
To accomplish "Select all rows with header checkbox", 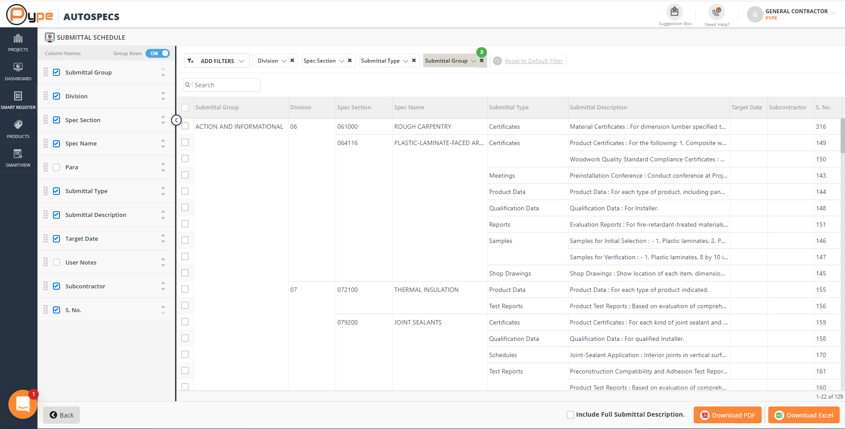I will pos(185,107).
